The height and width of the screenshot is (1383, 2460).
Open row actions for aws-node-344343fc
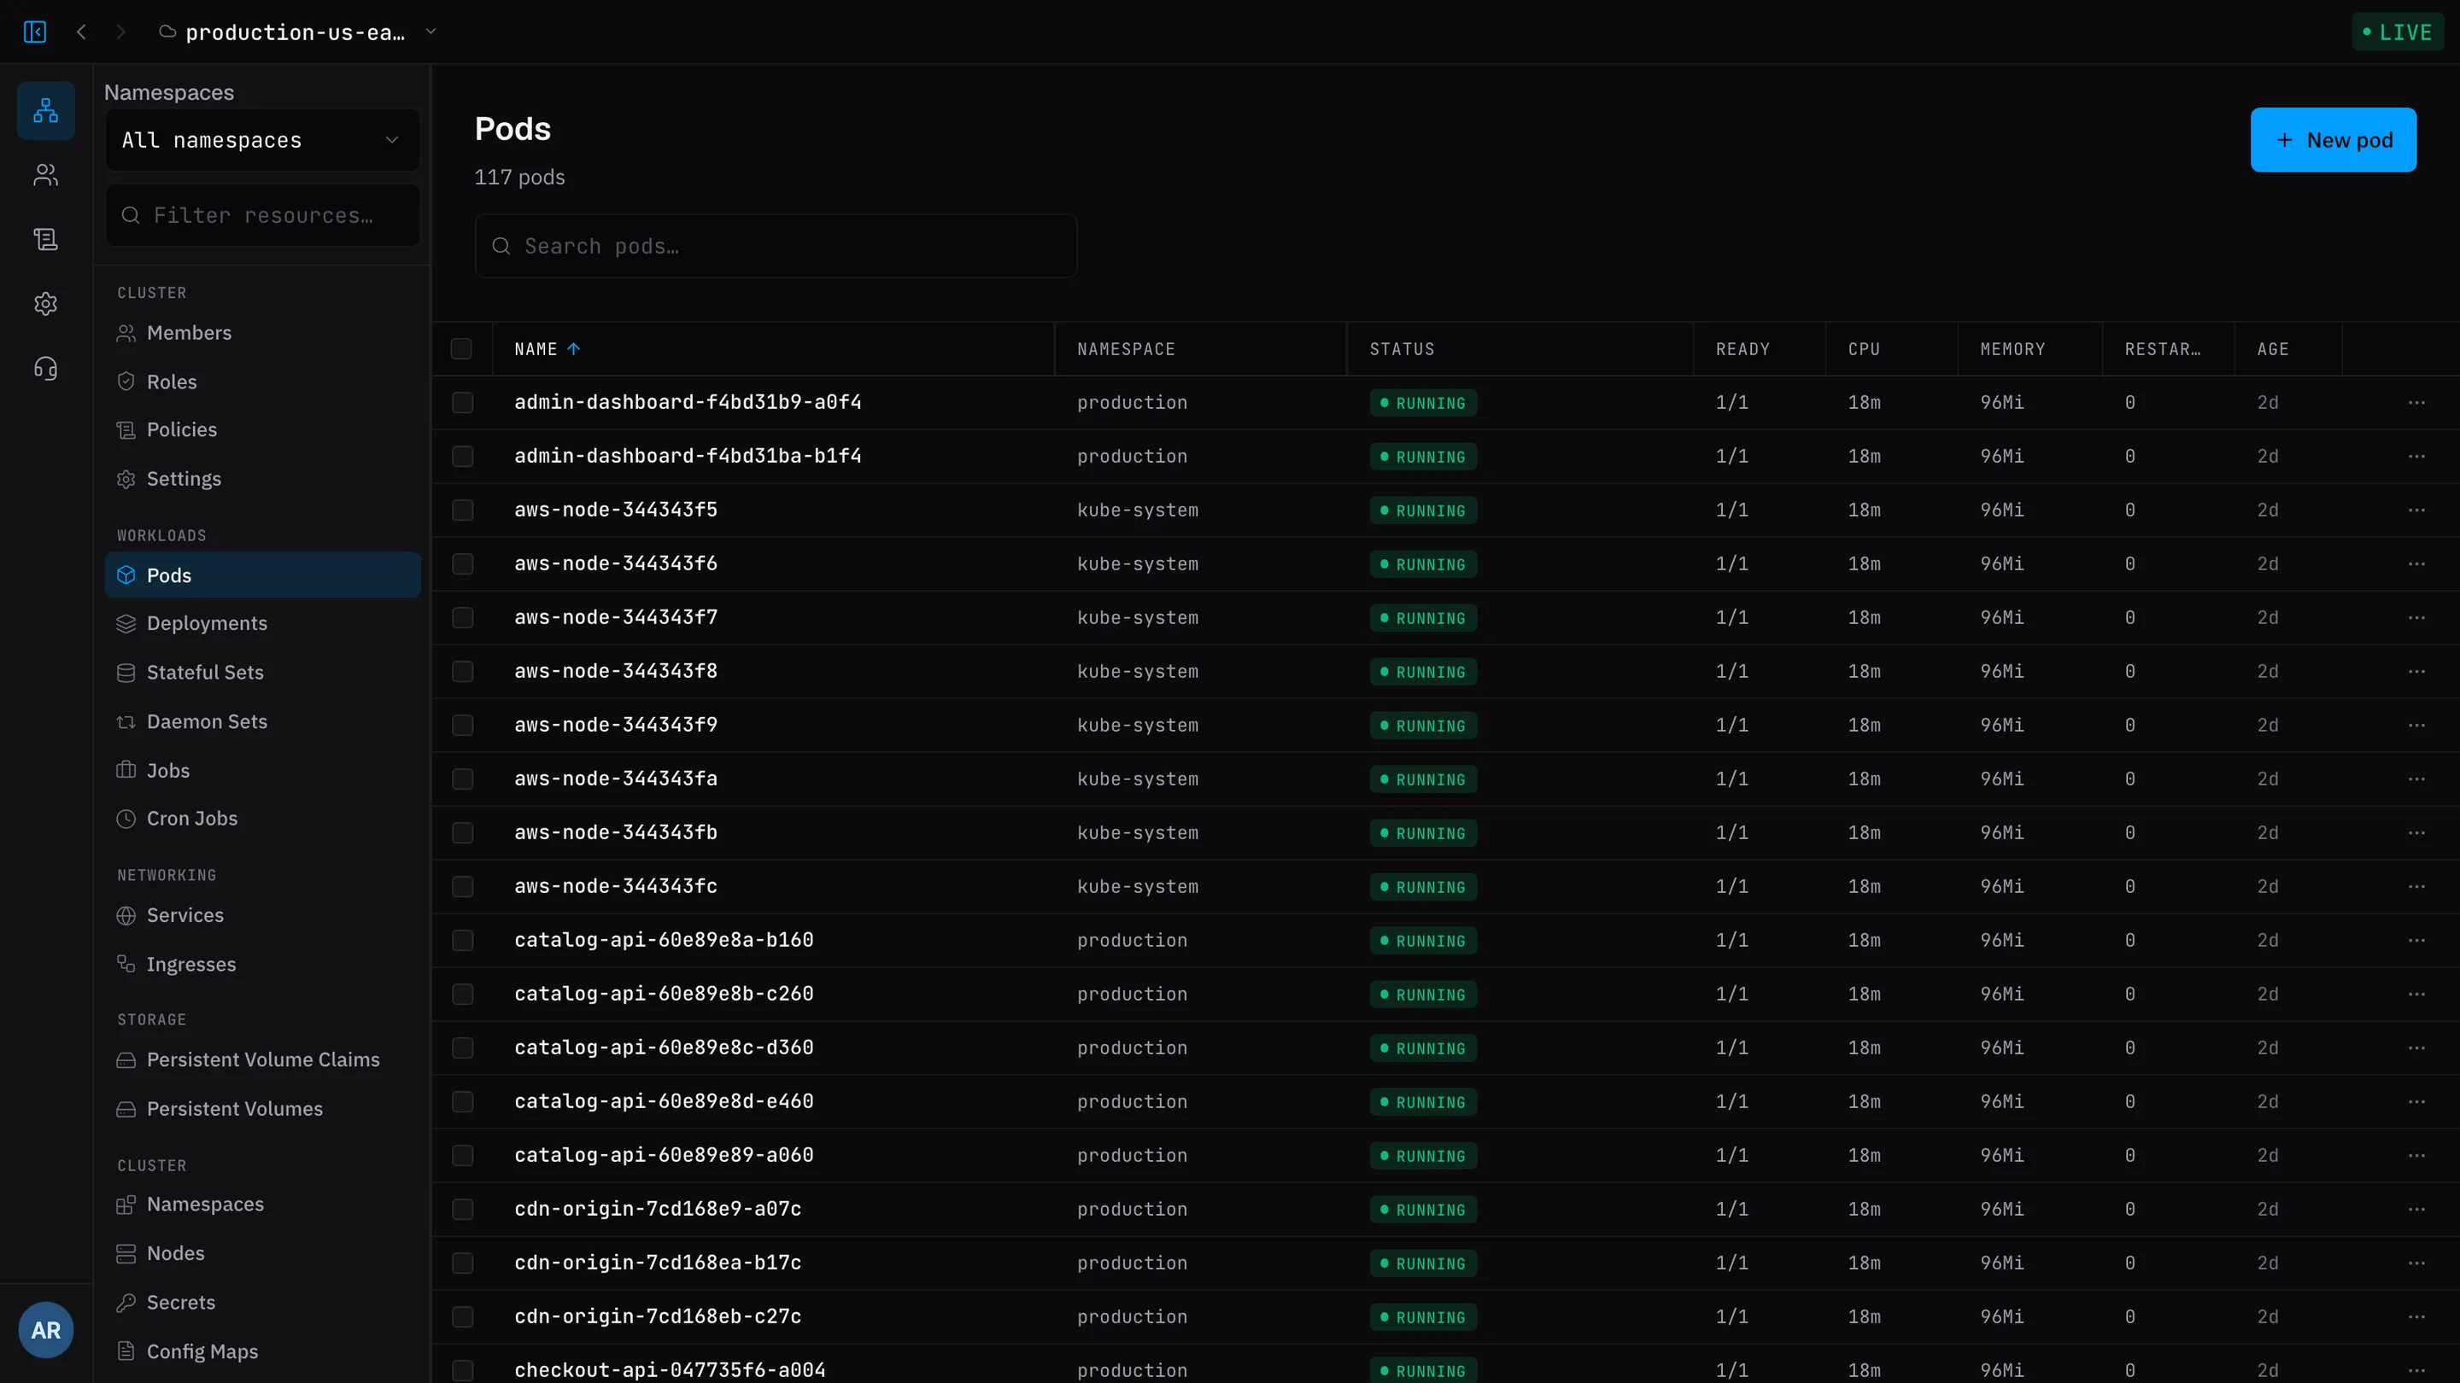point(2416,887)
